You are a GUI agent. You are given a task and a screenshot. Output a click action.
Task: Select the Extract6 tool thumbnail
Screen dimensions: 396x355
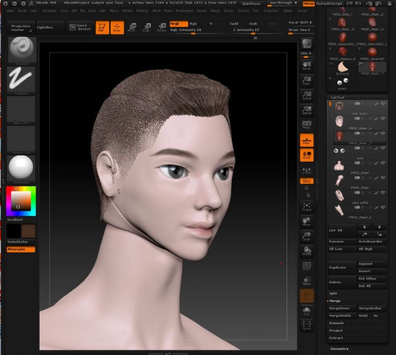343,69
